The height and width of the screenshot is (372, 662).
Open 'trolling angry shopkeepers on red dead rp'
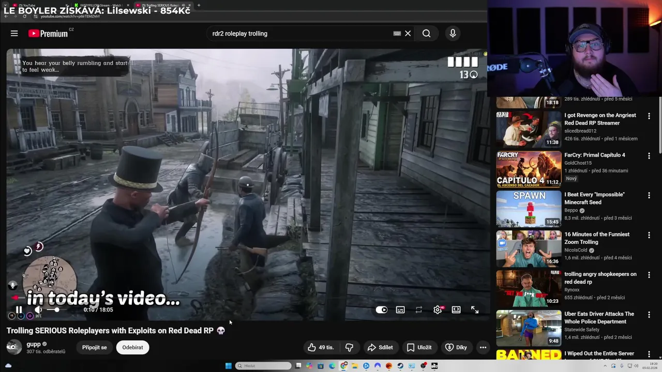pyautogui.click(x=600, y=278)
